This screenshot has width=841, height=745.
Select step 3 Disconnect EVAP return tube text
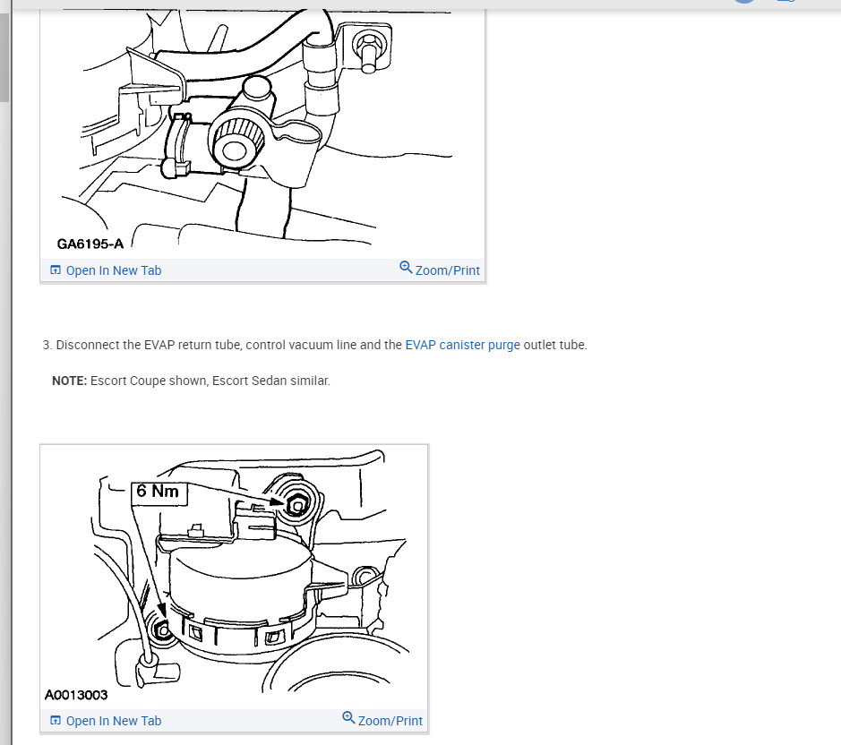315,345
